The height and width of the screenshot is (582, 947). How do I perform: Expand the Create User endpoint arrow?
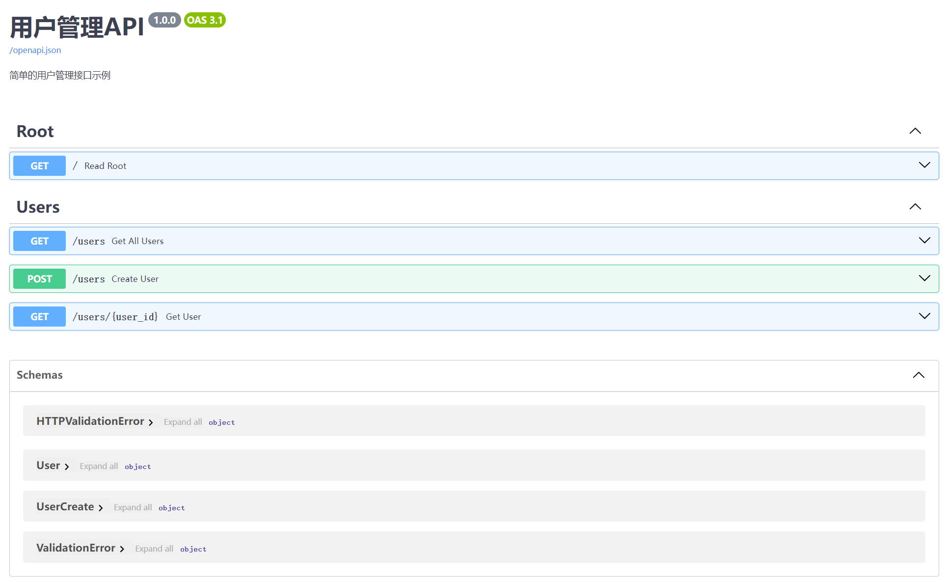point(924,278)
